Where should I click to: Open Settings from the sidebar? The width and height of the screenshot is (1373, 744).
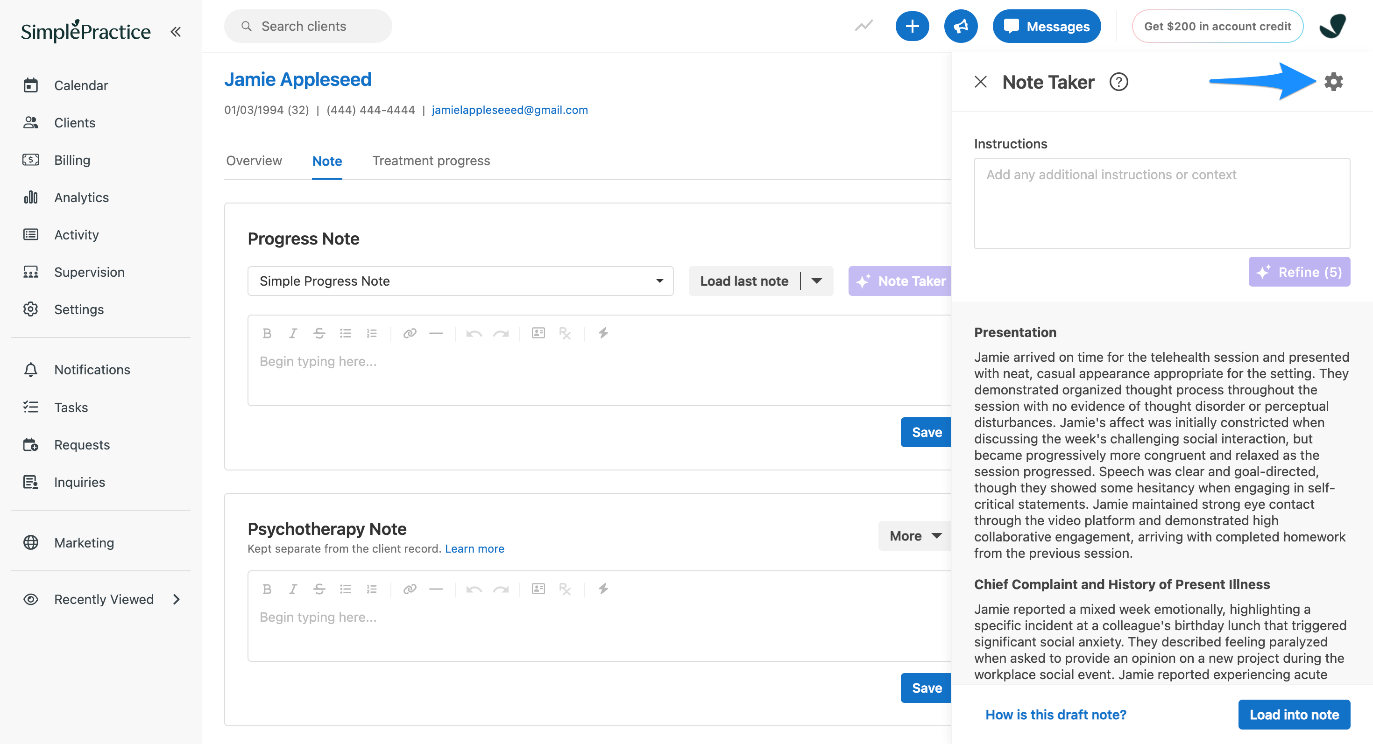click(63, 309)
